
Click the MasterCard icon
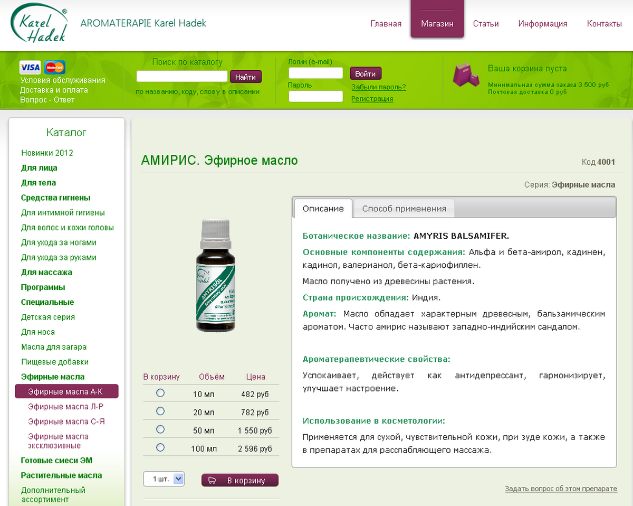(x=55, y=67)
